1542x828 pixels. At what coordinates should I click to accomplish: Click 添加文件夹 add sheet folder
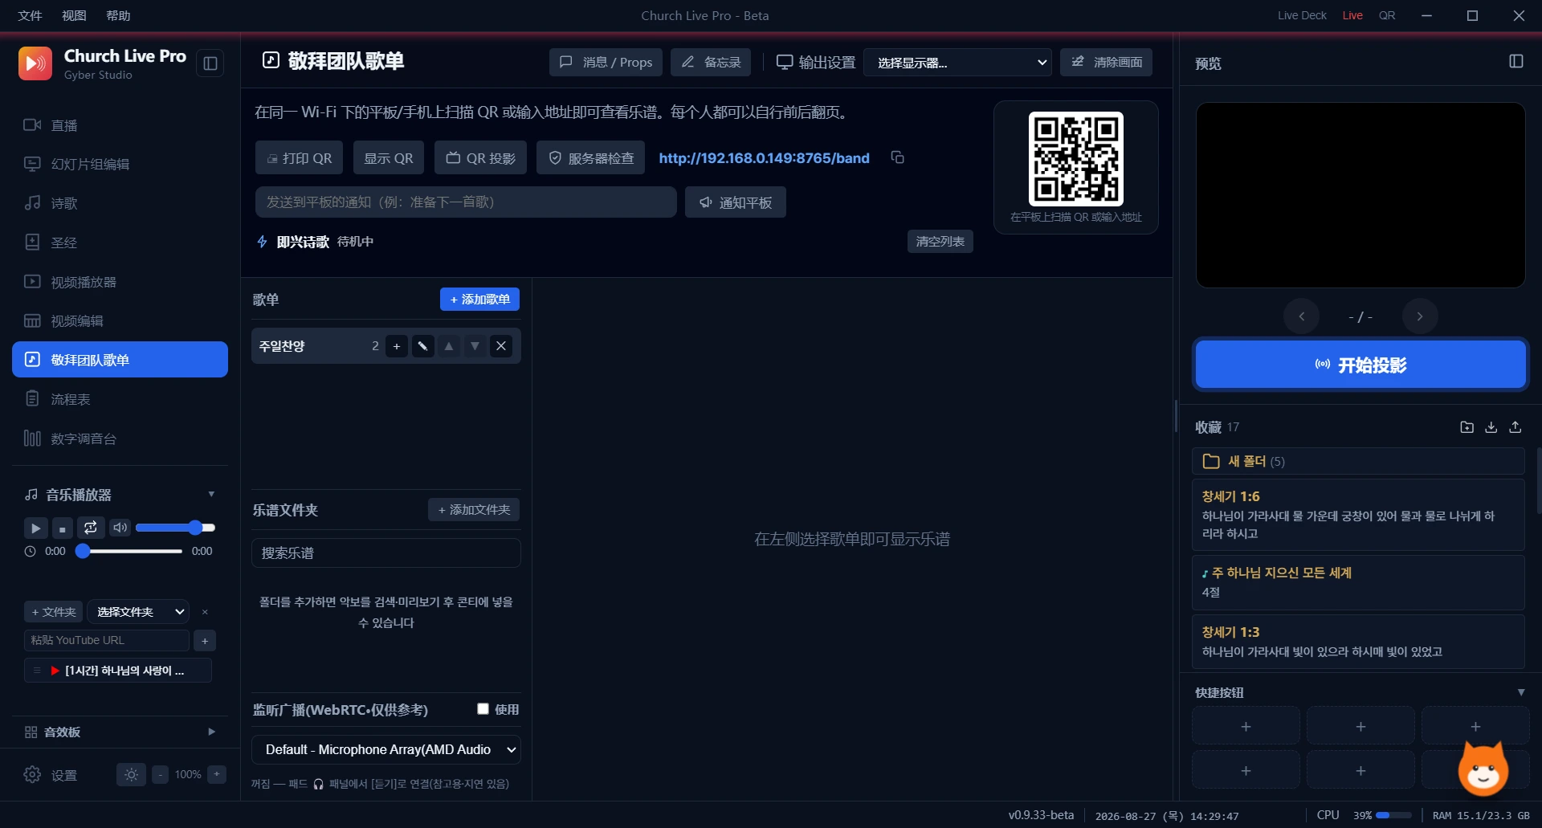474,510
